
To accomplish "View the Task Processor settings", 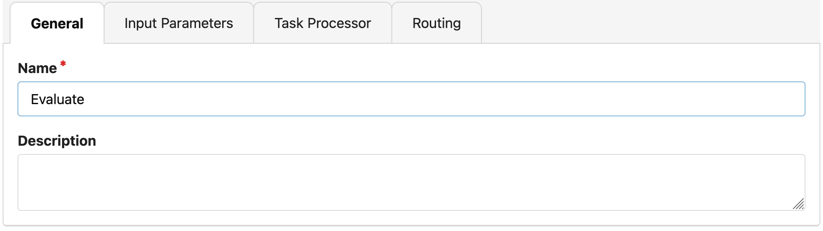I will 322,23.
